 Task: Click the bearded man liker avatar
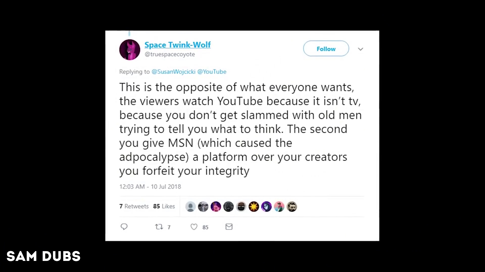click(292, 207)
